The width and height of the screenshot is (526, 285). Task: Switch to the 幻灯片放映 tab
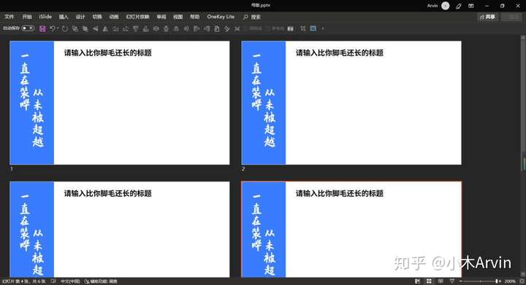(x=137, y=17)
